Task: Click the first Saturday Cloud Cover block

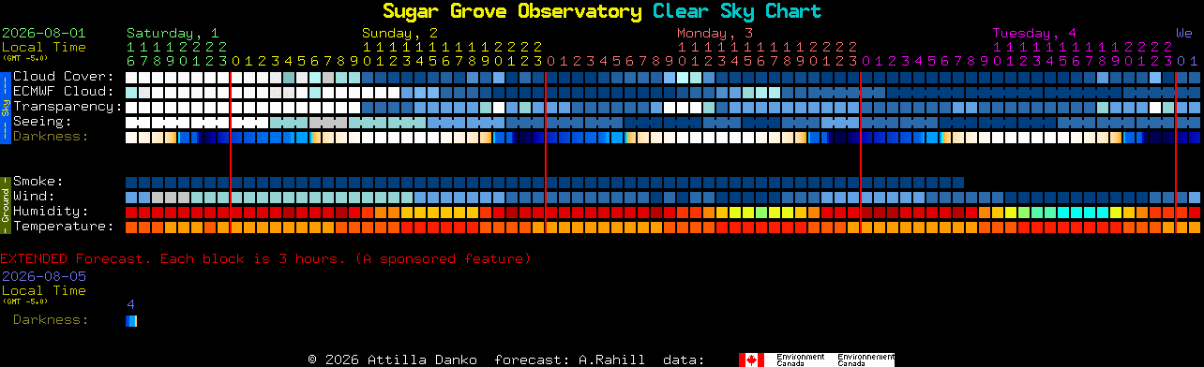Action: tap(131, 77)
